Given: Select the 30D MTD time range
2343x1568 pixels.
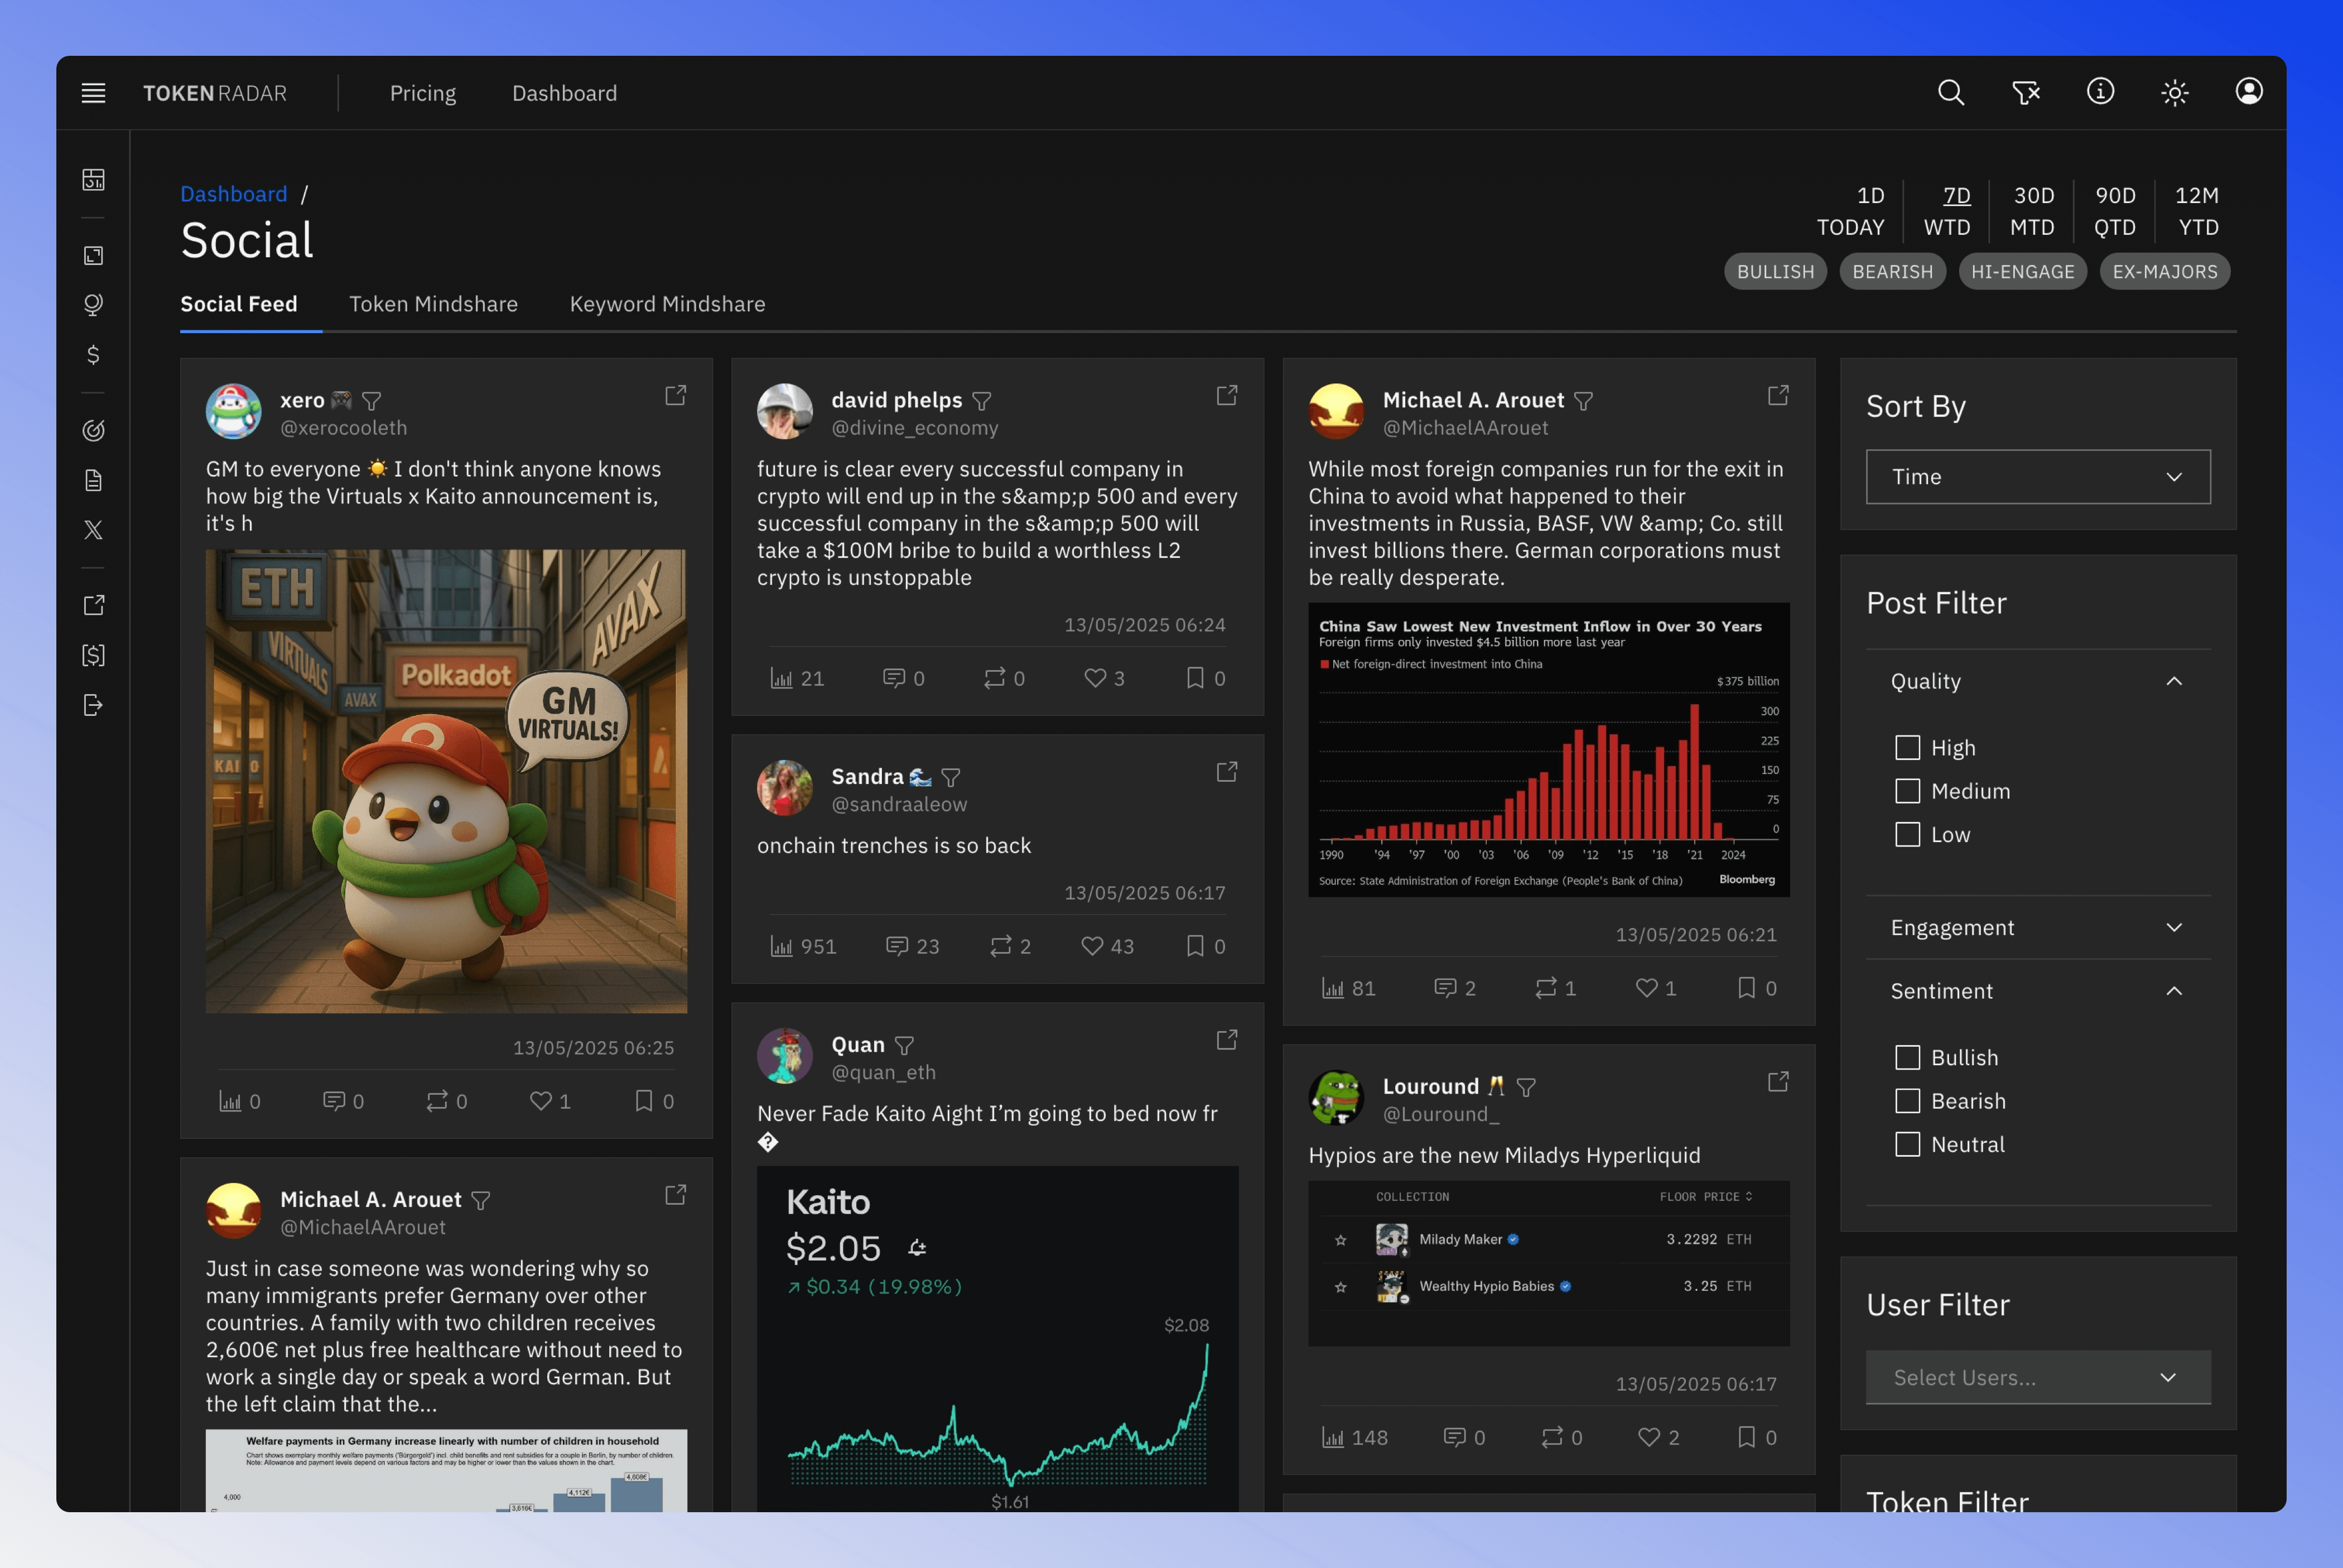Looking at the screenshot, I should [x=2032, y=211].
